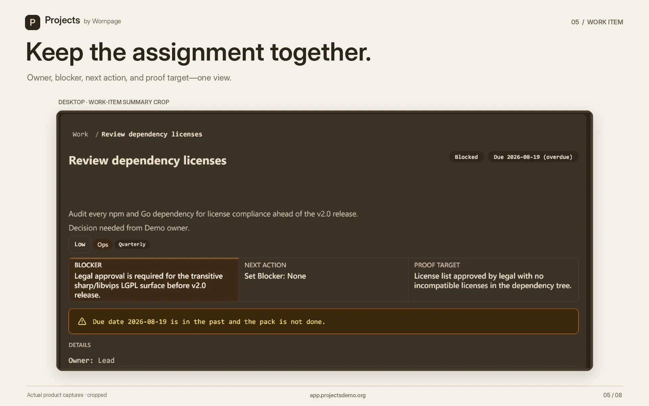Click the "Owner, blocker, next action" subtitle
Viewport: 649px width, 406px height.
point(129,78)
